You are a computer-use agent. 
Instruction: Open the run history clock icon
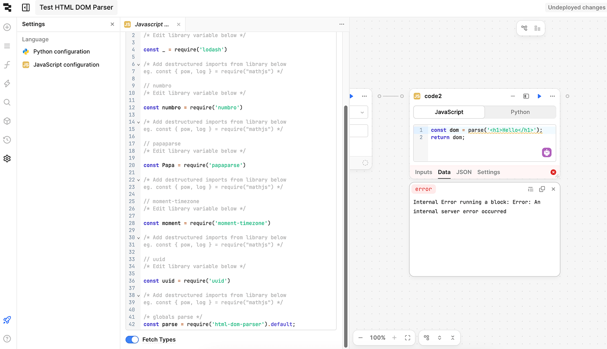click(7, 140)
